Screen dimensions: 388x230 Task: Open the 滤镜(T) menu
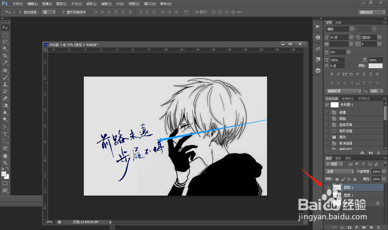click(x=106, y=4)
